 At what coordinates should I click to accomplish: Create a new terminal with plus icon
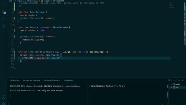pyautogui.click(x=169, y=80)
